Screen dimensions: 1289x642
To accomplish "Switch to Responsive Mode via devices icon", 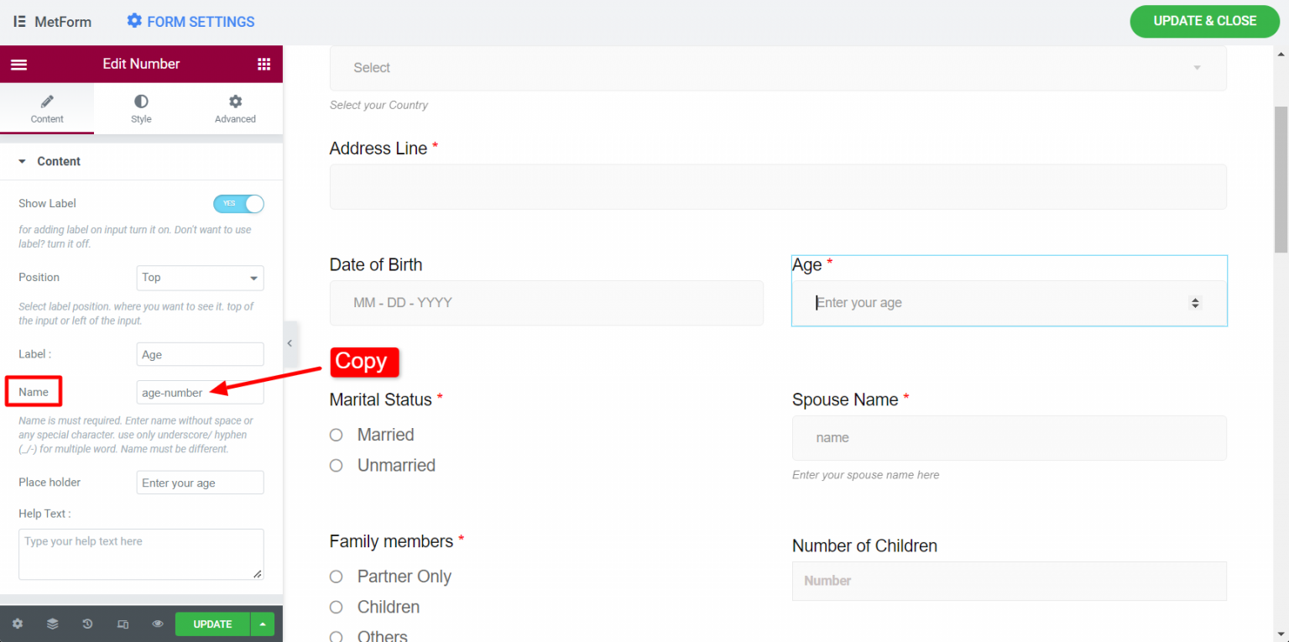I will [x=123, y=624].
